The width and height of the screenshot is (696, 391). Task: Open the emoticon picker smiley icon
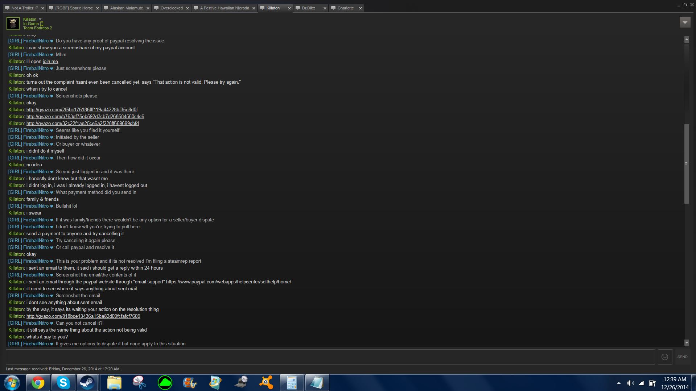[664, 357]
